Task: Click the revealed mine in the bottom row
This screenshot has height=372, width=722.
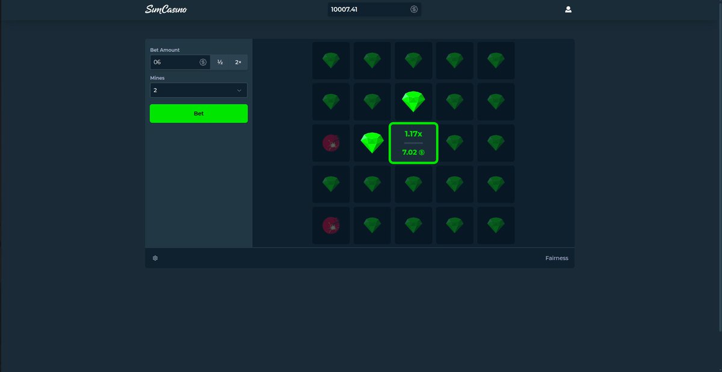Action: [331, 225]
